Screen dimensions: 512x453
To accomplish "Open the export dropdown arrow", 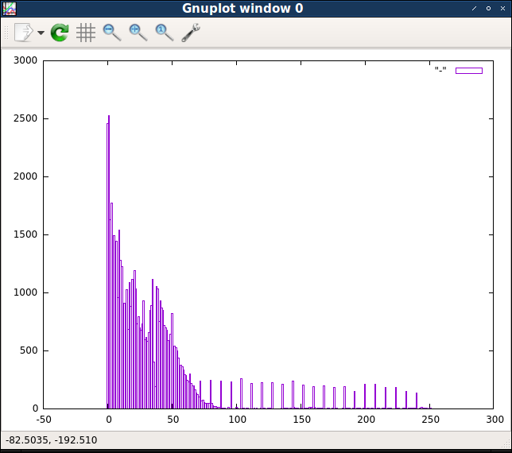I will pyautogui.click(x=41, y=33).
